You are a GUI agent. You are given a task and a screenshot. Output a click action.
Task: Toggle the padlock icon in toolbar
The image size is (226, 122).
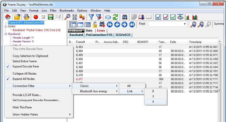point(95,24)
